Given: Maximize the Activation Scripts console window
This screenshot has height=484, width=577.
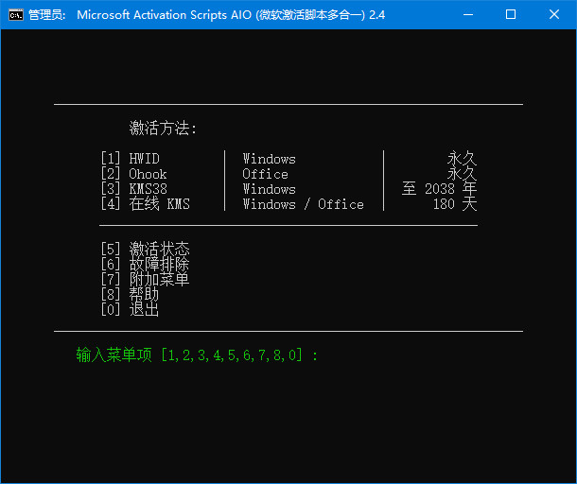Looking at the screenshot, I should pos(511,15).
